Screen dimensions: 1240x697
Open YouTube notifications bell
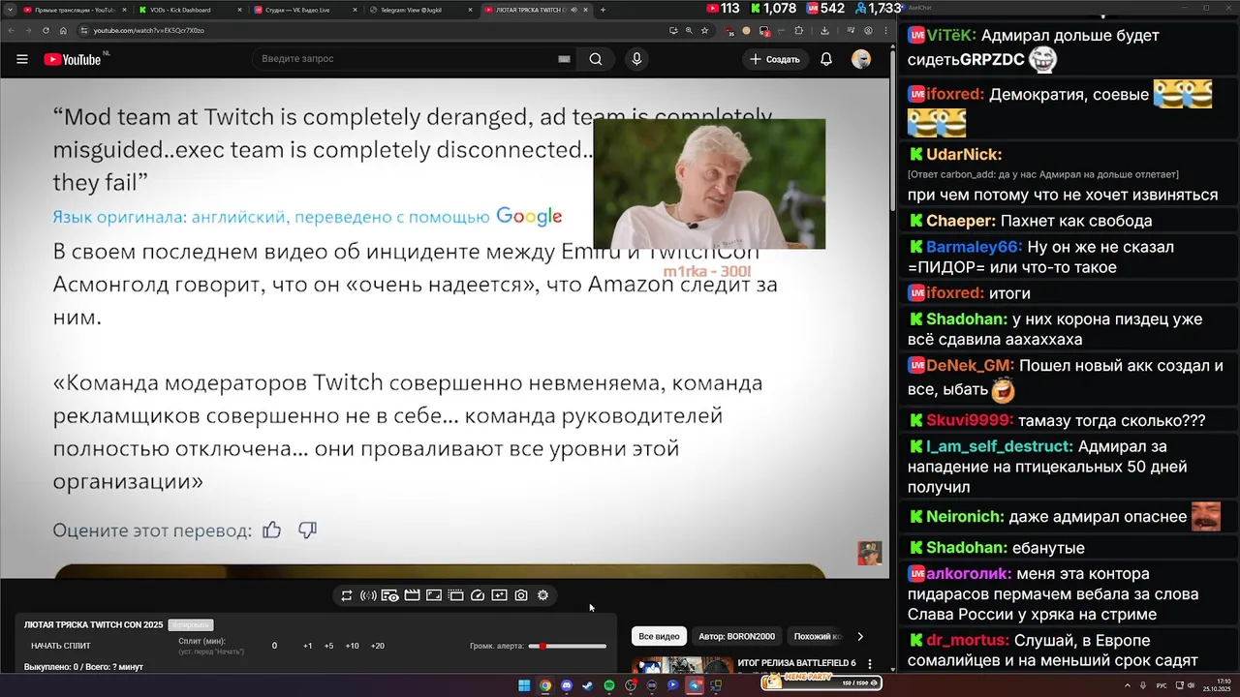[x=826, y=59]
